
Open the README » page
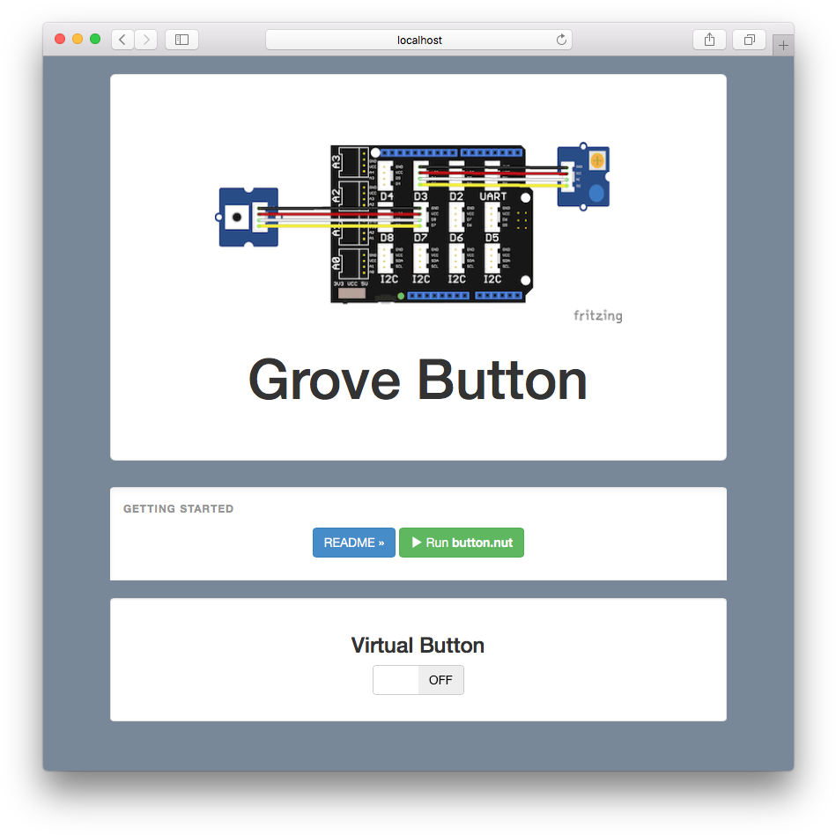click(353, 543)
